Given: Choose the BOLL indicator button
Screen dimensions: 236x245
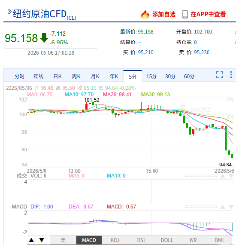Looking at the screenshot, I should tap(167, 240).
